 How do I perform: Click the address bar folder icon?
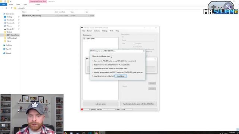[x=15, y=8]
